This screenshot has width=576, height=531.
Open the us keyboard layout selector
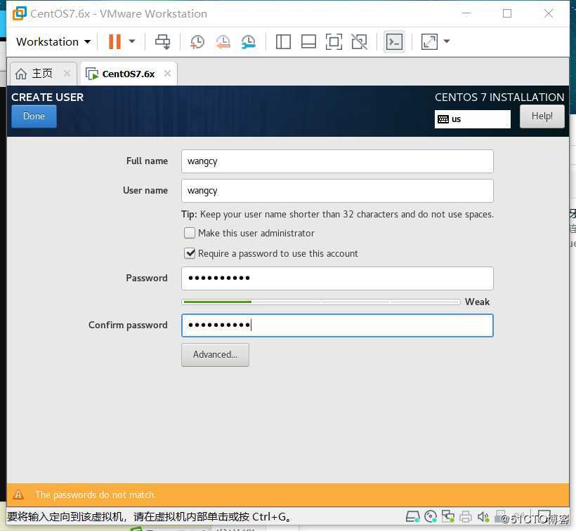473,119
